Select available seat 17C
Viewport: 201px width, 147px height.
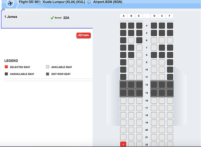pyautogui.click(x=139, y=108)
